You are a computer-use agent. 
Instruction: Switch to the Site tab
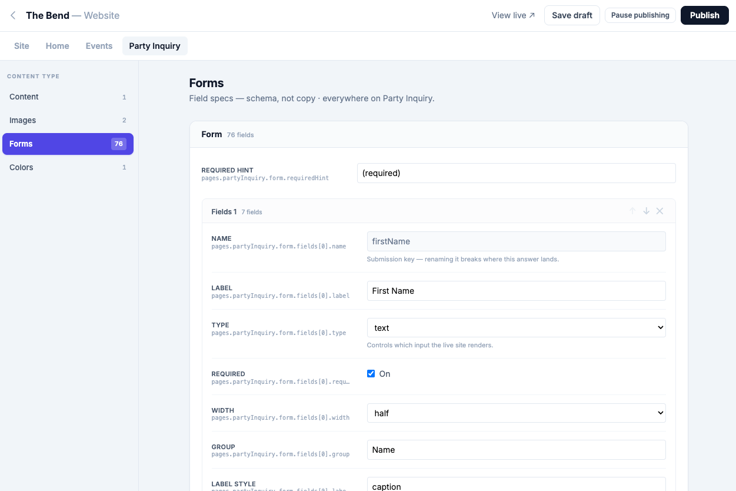click(x=22, y=46)
